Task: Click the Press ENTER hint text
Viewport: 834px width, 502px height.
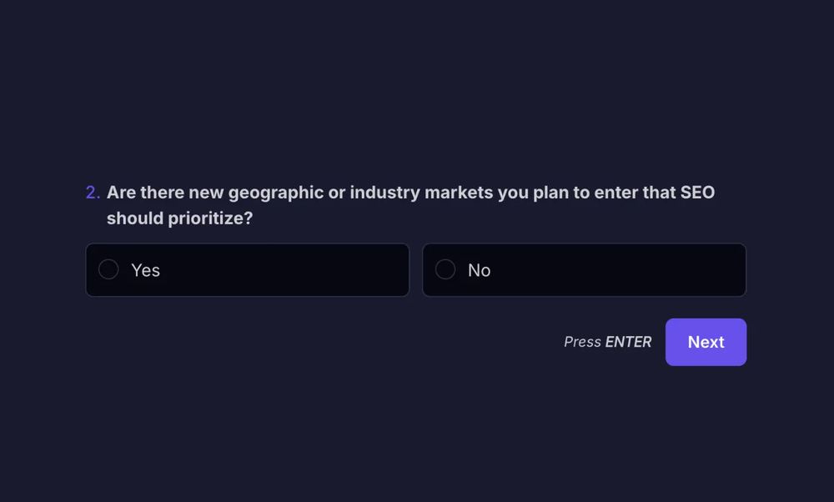Action: (x=607, y=342)
